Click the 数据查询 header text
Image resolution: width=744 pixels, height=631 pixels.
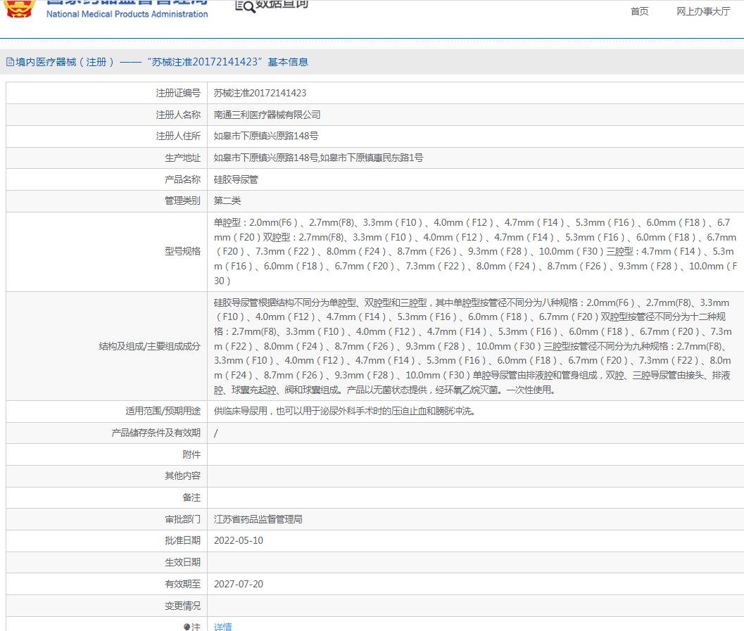coord(282,5)
